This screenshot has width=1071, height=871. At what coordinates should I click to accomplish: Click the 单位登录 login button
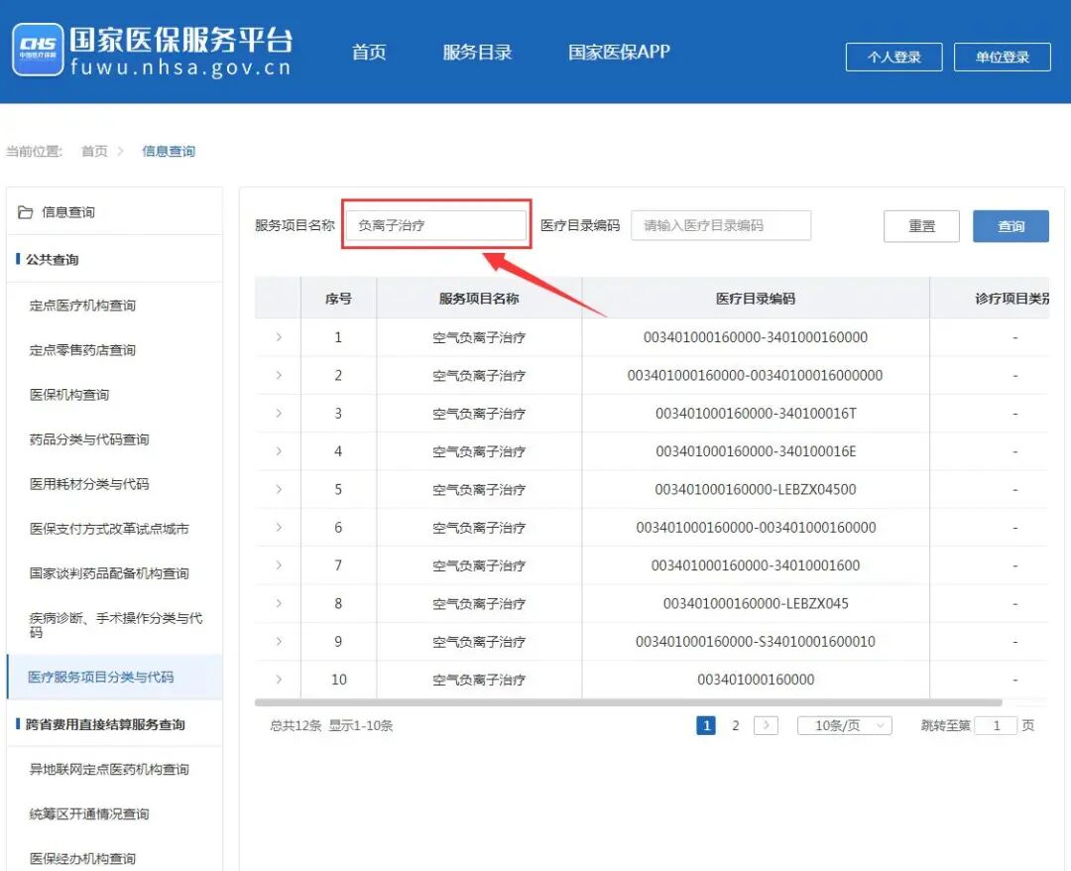point(1002,58)
